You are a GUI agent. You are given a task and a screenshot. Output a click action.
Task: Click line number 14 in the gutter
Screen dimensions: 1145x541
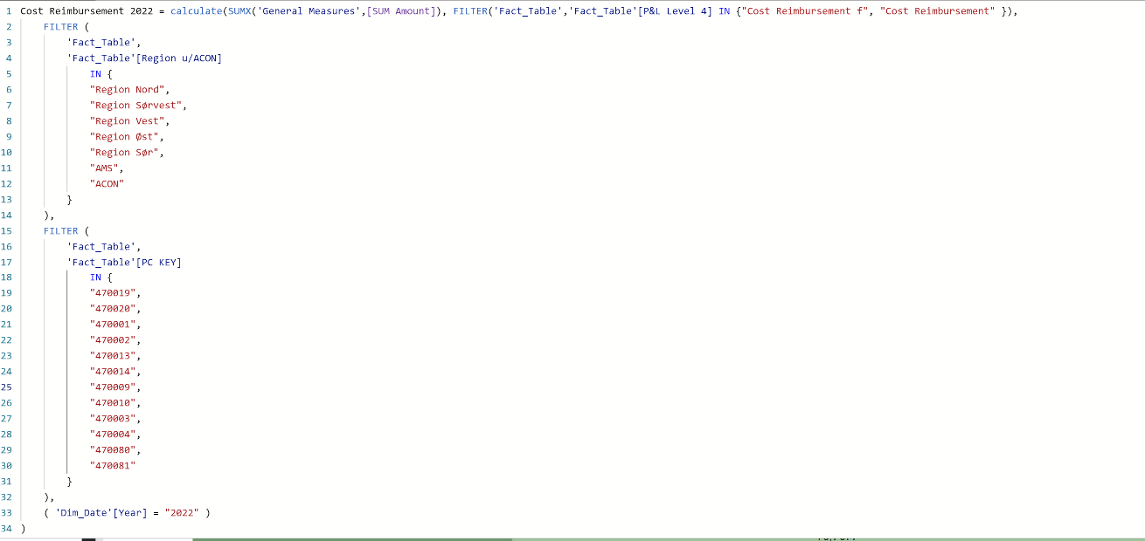pos(6,215)
